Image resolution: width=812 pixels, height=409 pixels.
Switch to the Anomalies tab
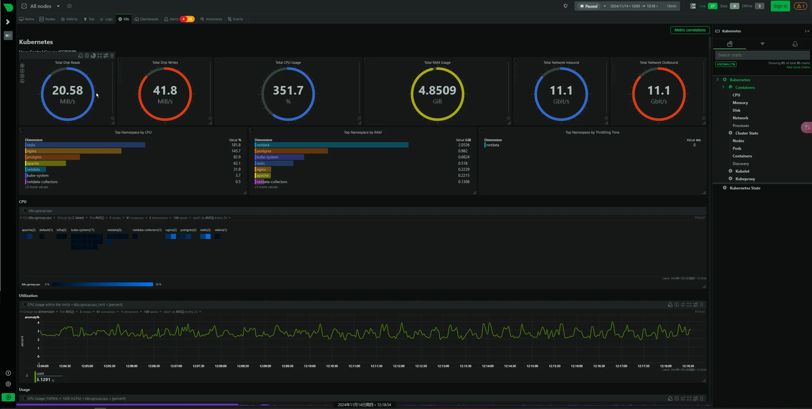coord(211,19)
